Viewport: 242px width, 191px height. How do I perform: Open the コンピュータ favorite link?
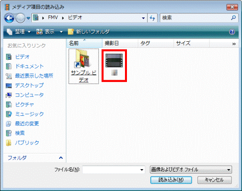click(x=29, y=95)
